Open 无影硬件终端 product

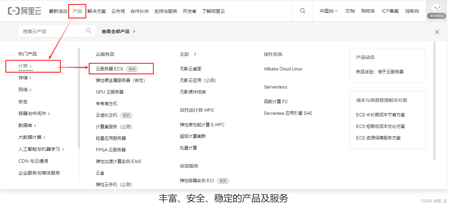tap(193, 92)
